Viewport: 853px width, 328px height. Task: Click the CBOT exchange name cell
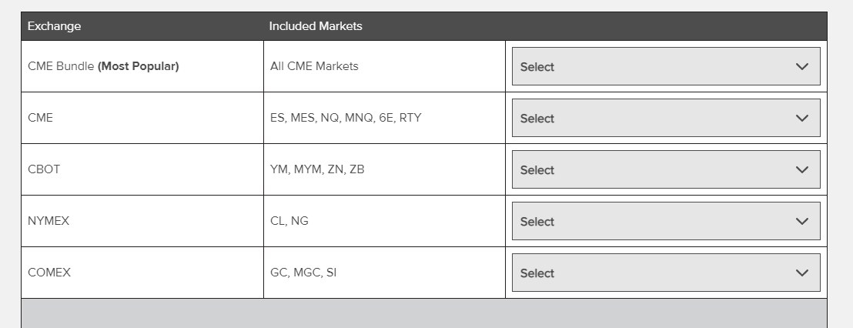coord(44,169)
